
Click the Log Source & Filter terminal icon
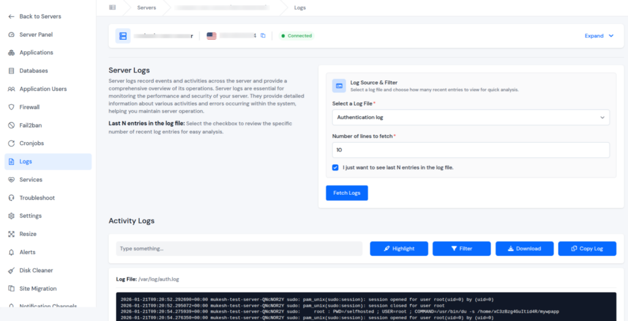click(339, 86)
